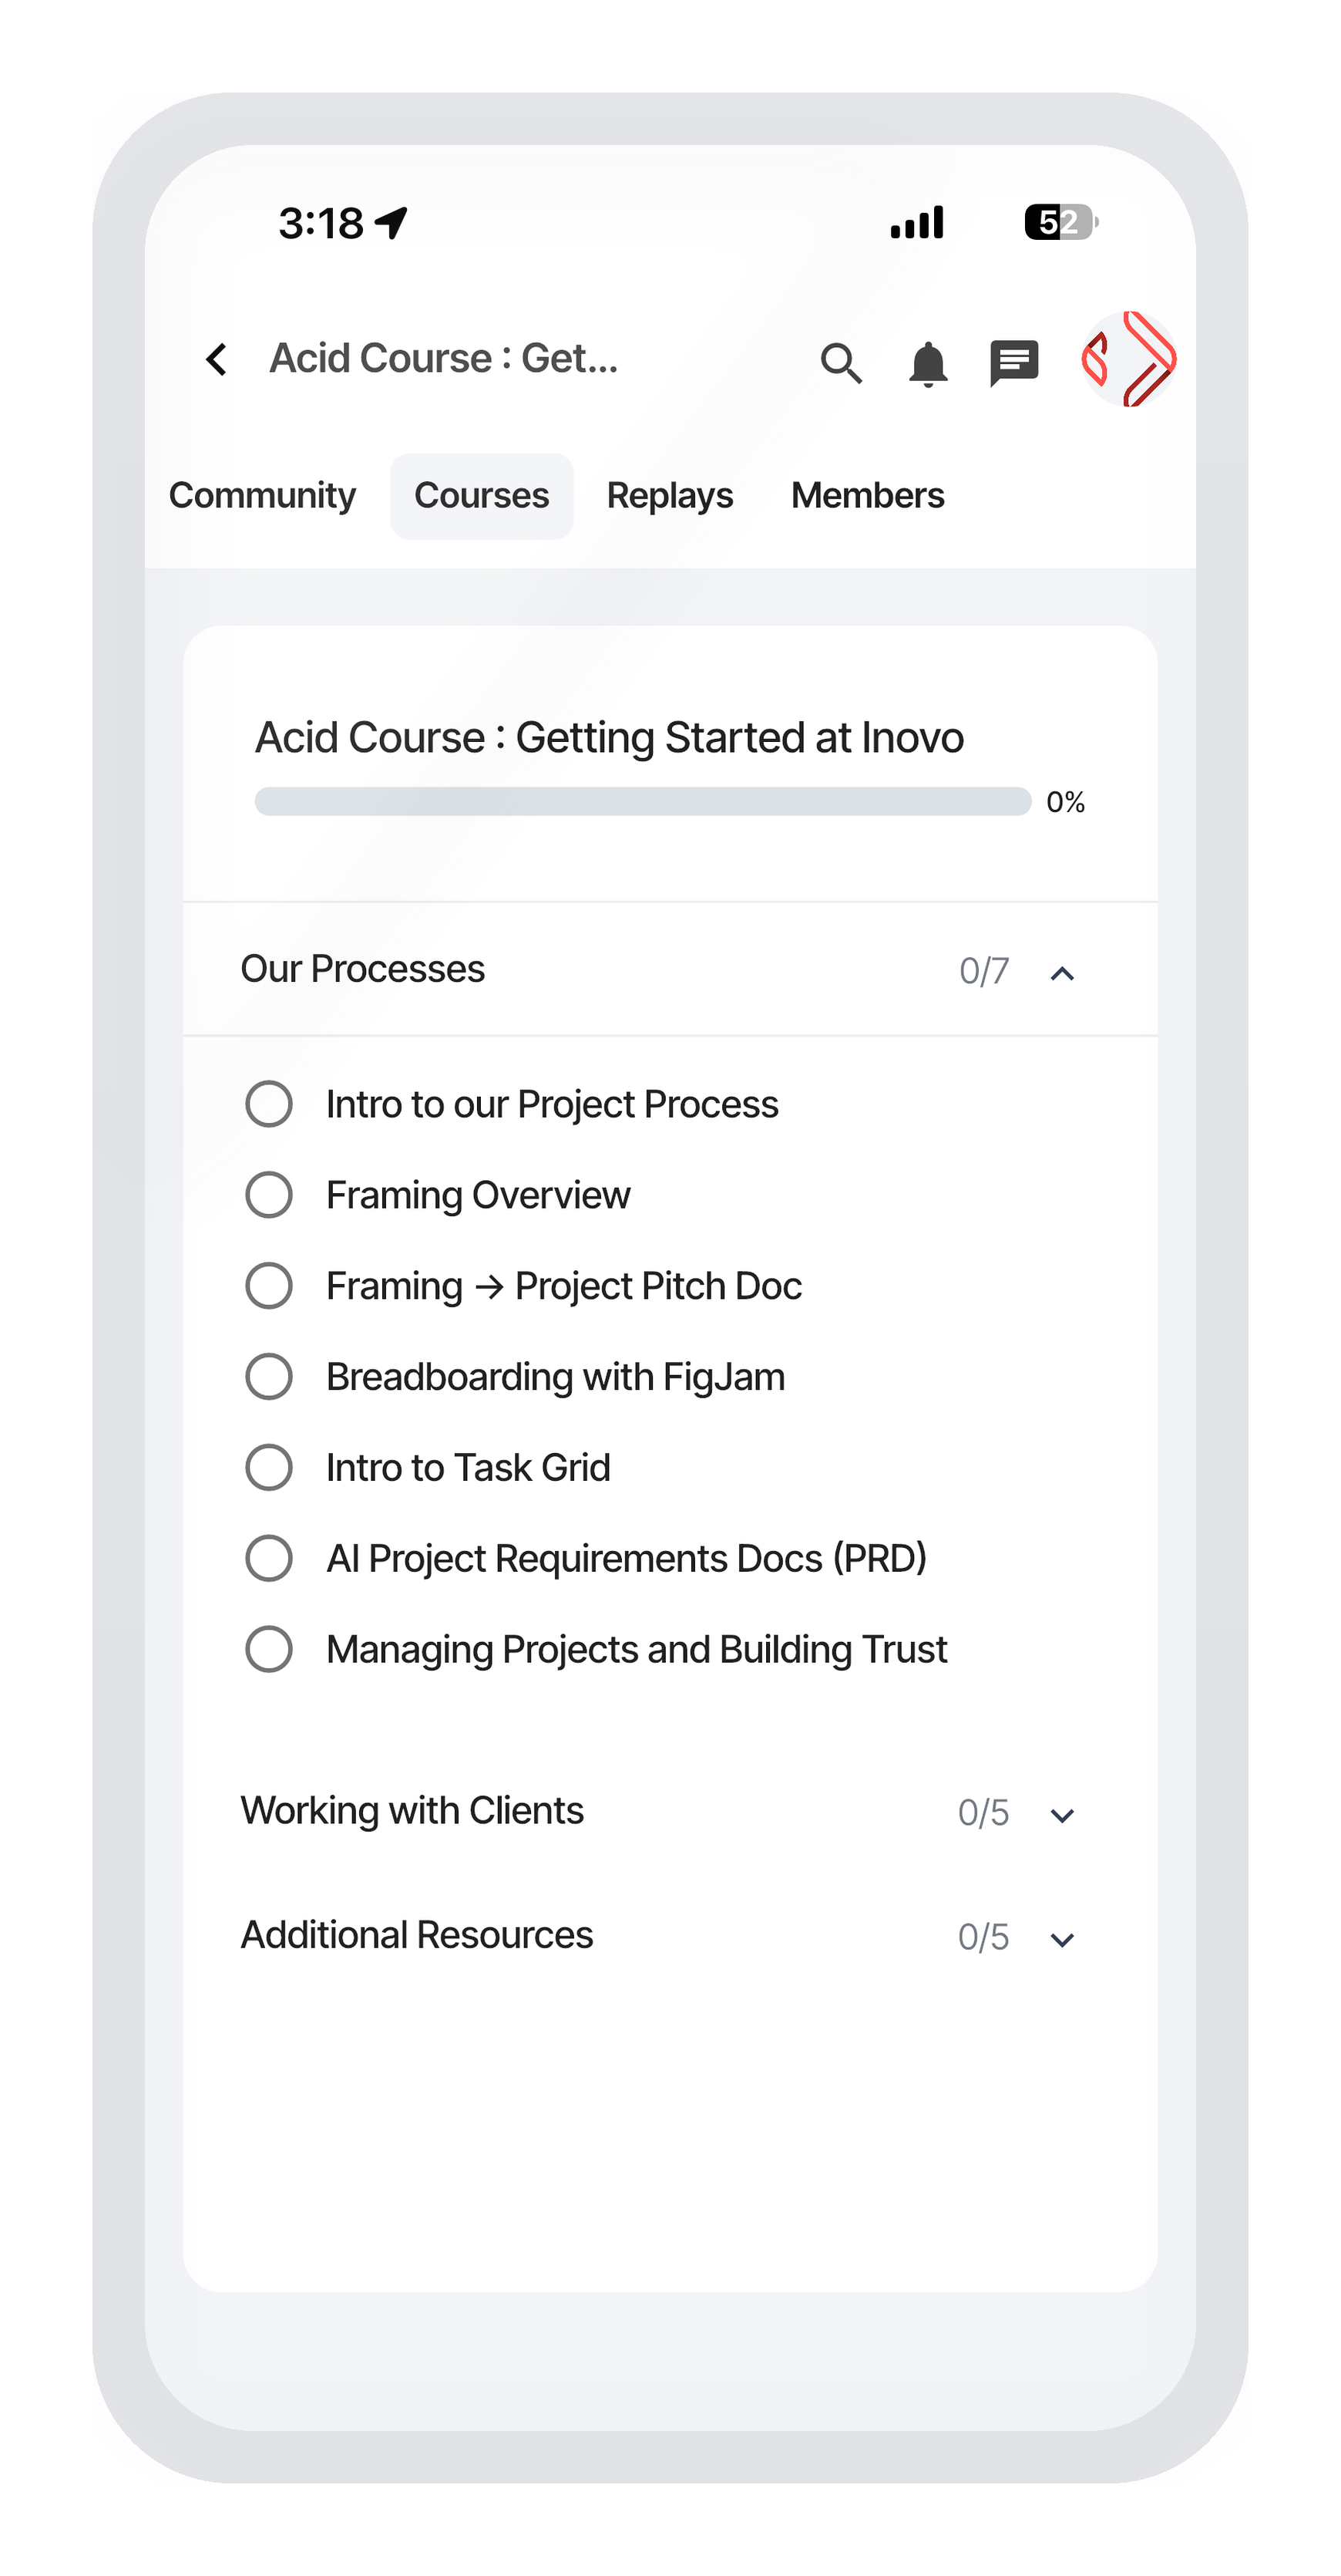
Task: Check the Framing Overview lesson circle
Action: point(269,1195)
